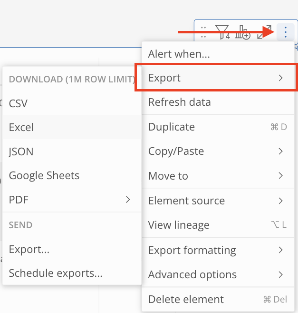This screenshot has height=313, width=298.
Task: Expand chevron next to Export
Action: pos(281,78)
